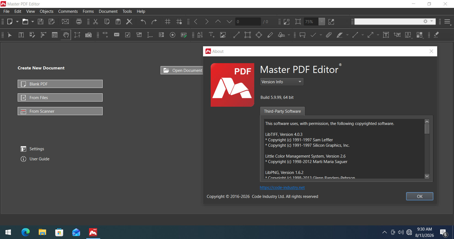Click the scroll-down arrow in the license text
Screen dimensions: 454x239
[427, 176]
